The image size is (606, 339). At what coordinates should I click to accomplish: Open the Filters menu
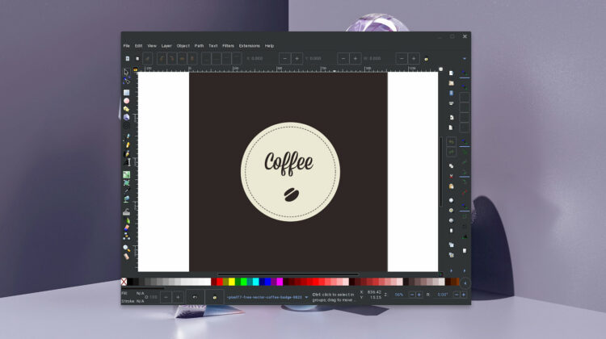(228, 45)
